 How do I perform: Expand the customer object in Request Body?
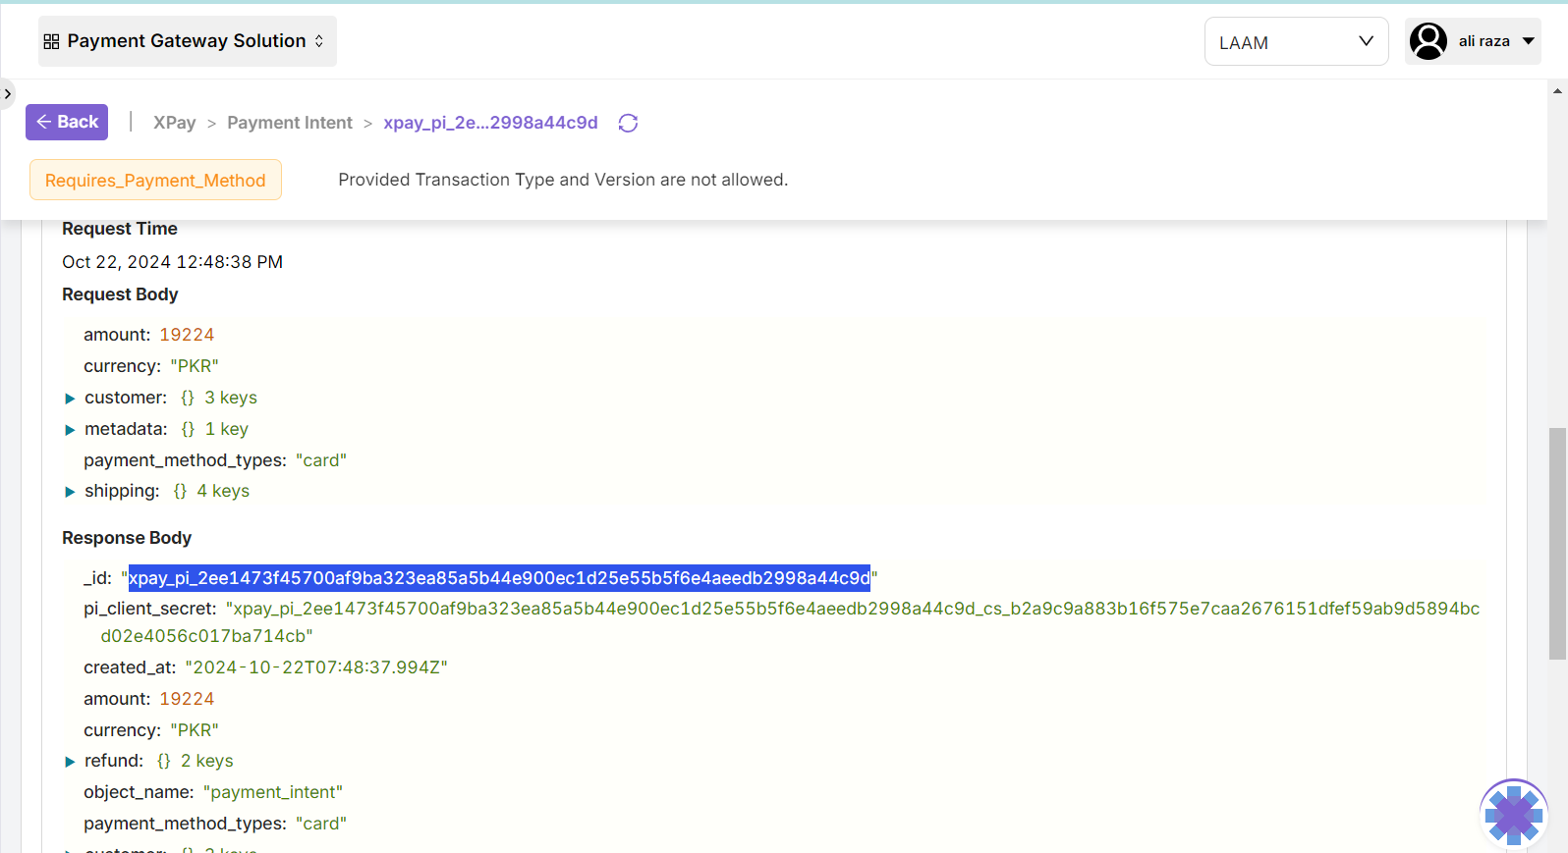[x=70, y=399]
